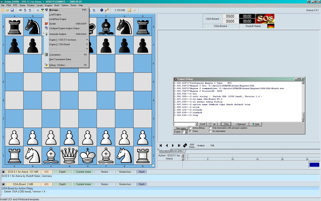The width and height of the screenshot is (321, 201).
Task: Select Manage... from Engines menu
Action: [x=66, y=10]
